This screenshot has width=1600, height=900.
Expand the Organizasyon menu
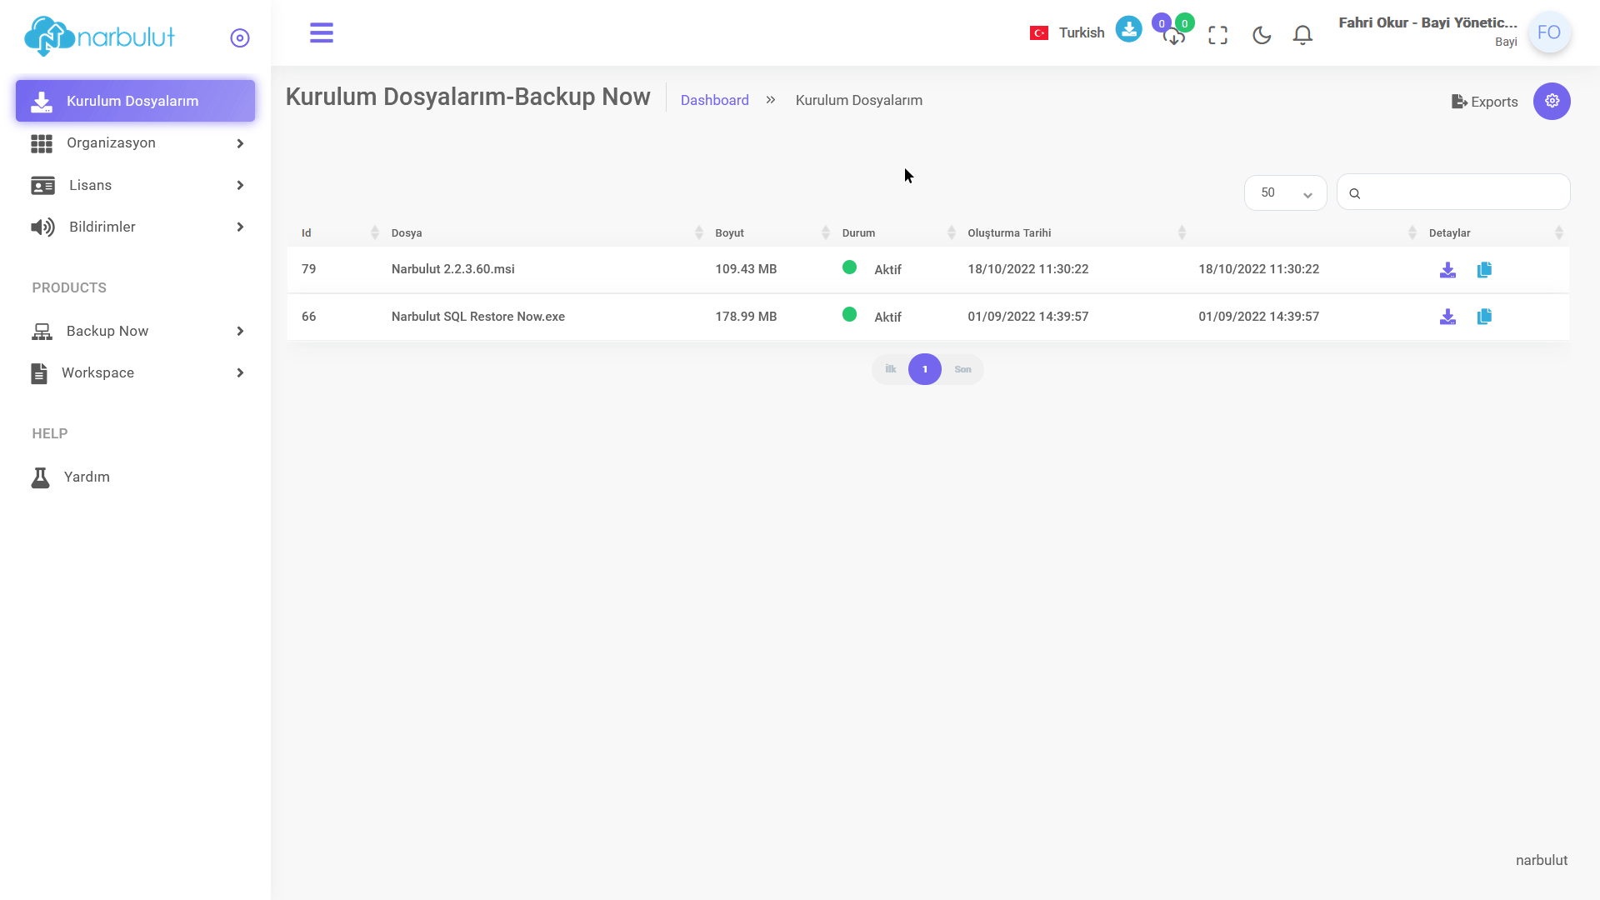point(136,143)
